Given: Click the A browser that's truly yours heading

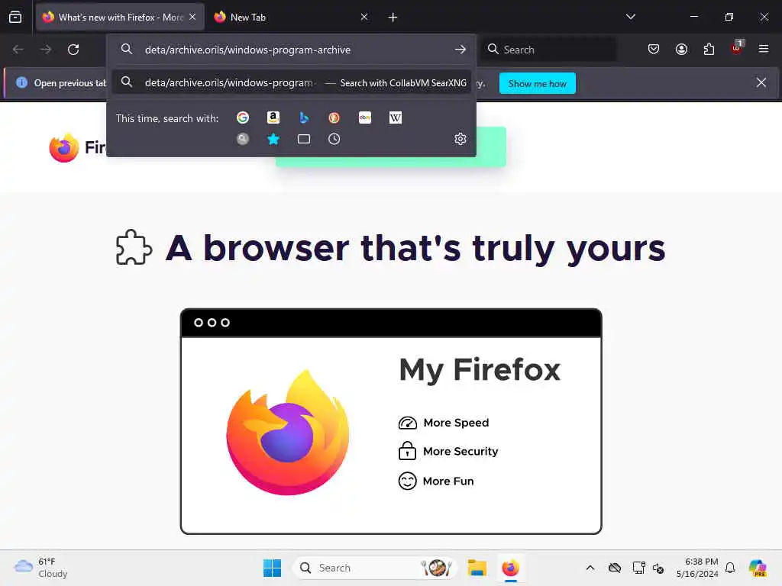Looking at the screenshot, I should (415, 248).
